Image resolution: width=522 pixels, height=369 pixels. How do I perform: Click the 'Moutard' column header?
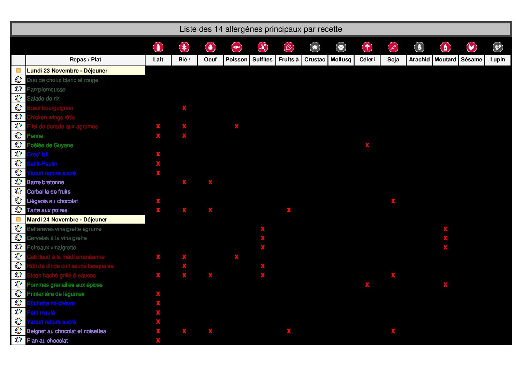click(x=445, y=60)
